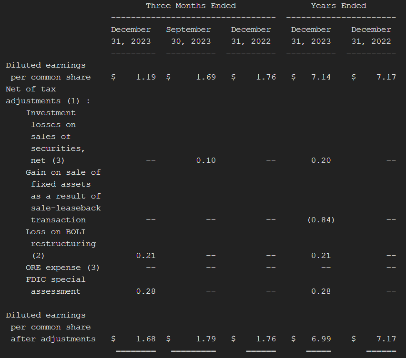Select the investment losses value 0.10
406x358 pixels.
coord(206,160)
